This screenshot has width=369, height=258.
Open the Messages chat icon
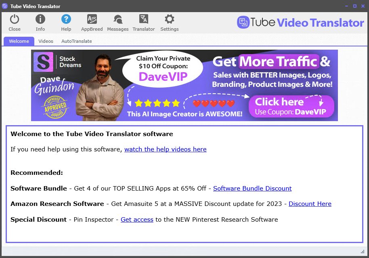pyautogui.click(x=118, y=19)
